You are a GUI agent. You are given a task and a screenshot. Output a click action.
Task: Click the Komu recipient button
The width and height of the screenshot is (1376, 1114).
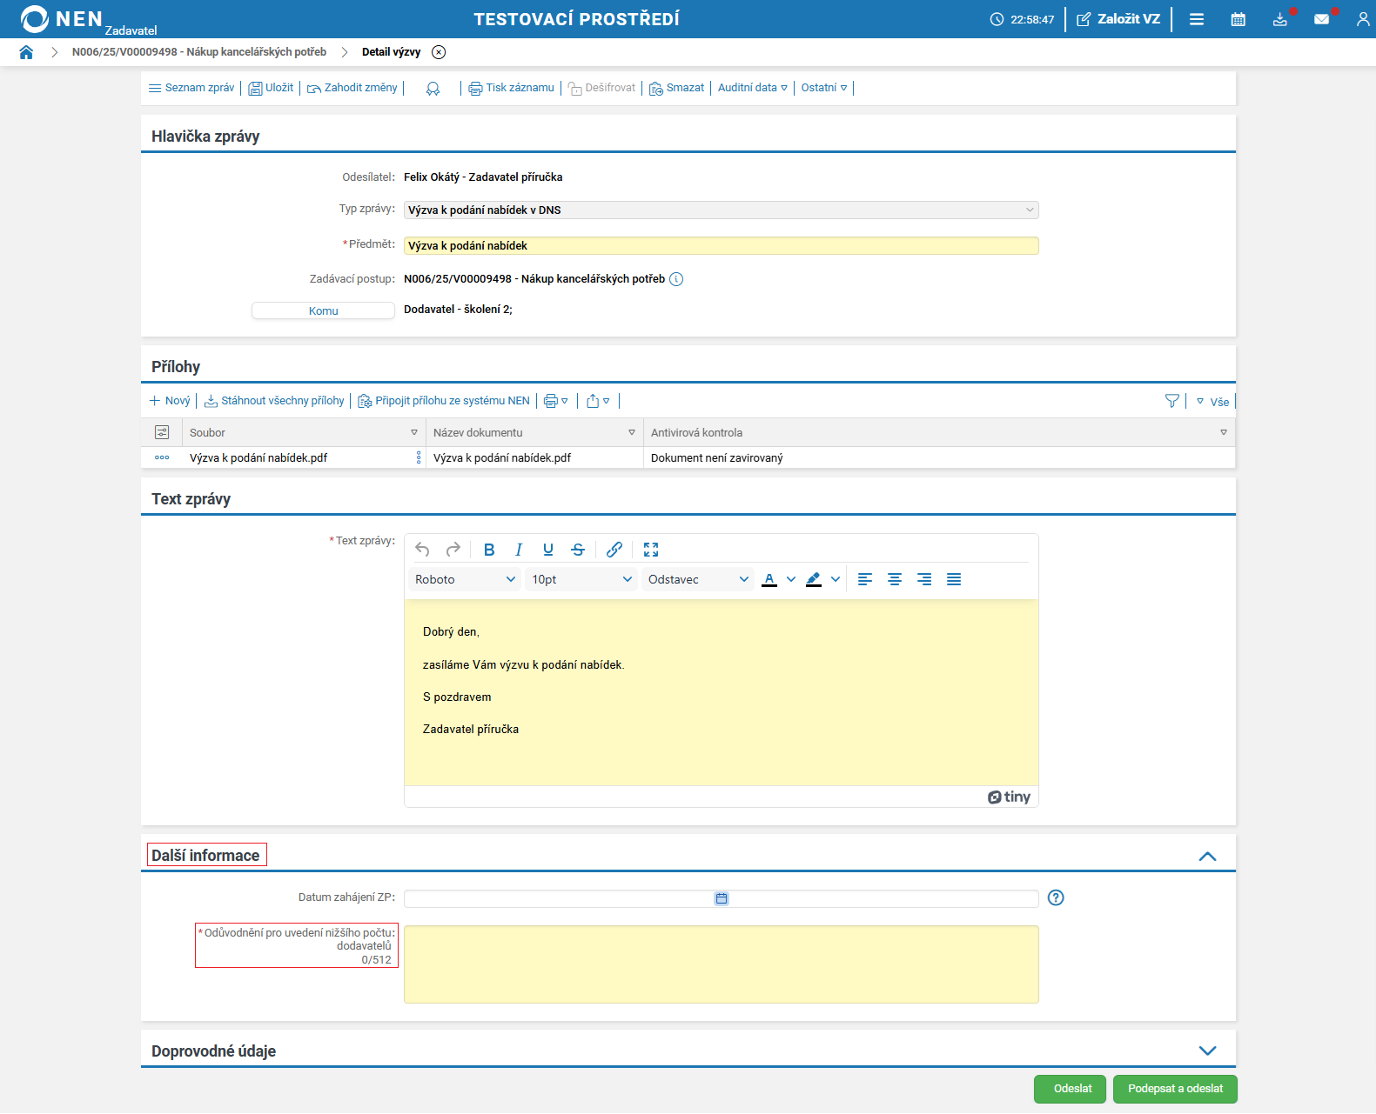[x=323, y=311]
